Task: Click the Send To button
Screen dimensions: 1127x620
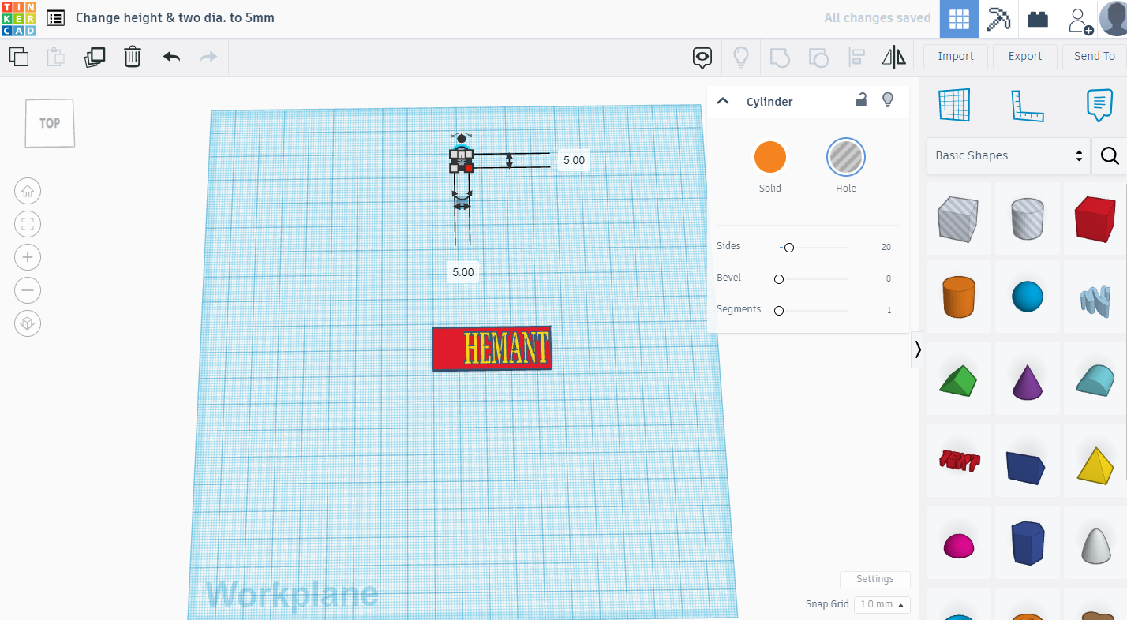Action: pyautogui.click(x=1095, y=56)
